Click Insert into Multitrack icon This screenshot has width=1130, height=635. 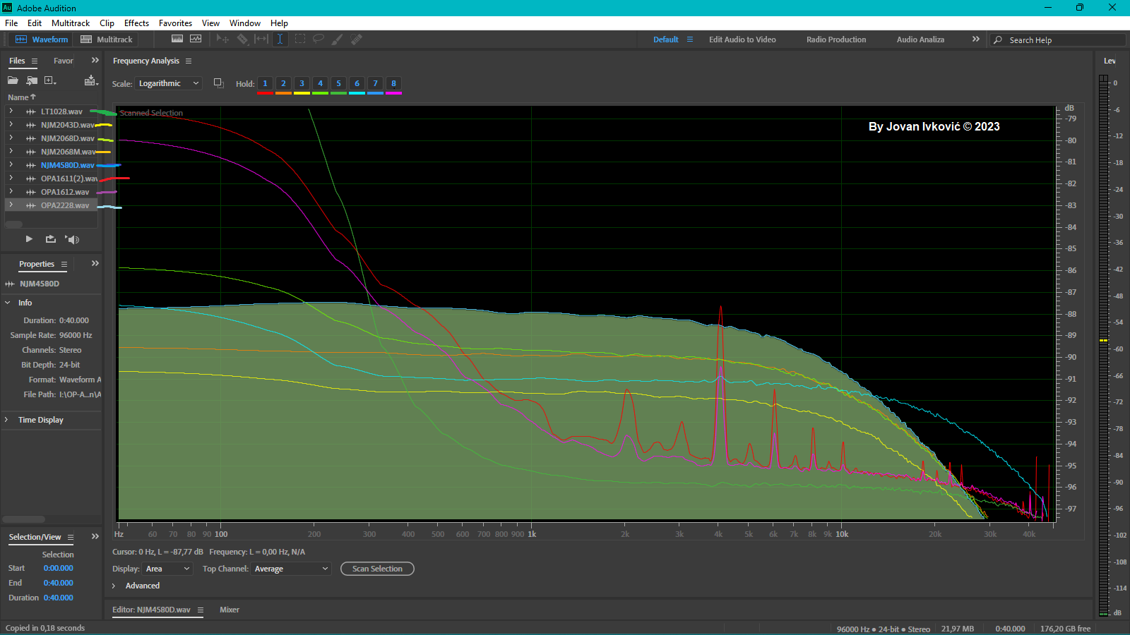90,80
